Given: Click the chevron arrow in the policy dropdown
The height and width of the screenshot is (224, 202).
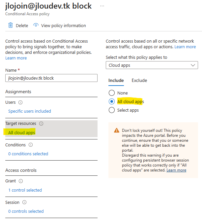Looking at the screenshot, I should coord(193,65).
